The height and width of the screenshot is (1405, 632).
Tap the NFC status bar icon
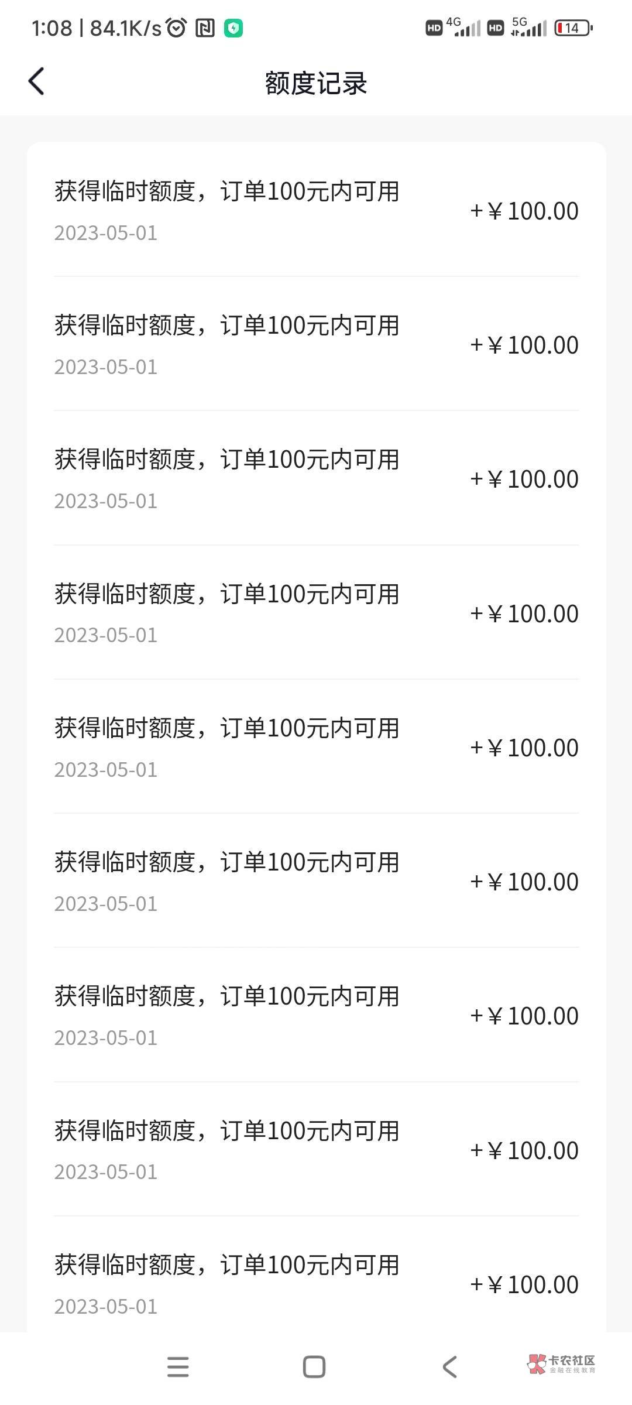click(x=205, y=28)
